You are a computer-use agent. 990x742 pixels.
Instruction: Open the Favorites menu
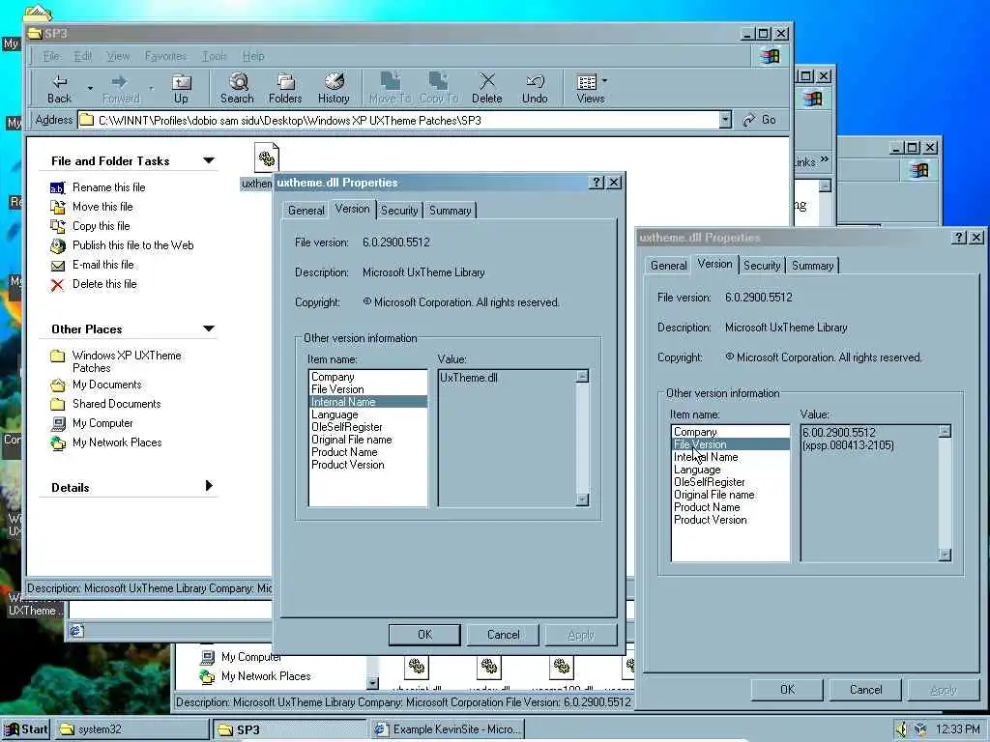click(166, 56)
